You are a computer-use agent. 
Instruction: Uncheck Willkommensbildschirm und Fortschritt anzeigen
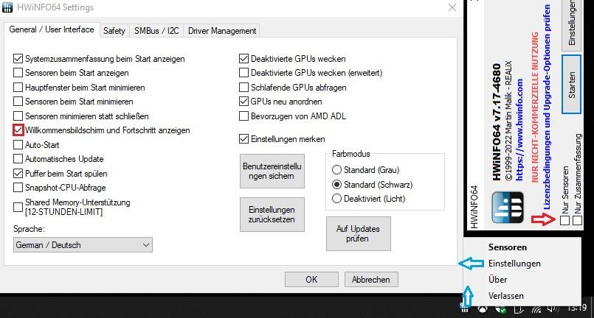pos(18,130)
